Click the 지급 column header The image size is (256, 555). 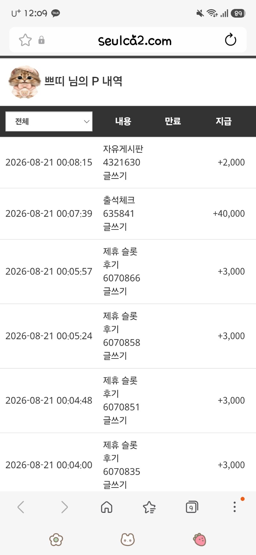(223, 121)
